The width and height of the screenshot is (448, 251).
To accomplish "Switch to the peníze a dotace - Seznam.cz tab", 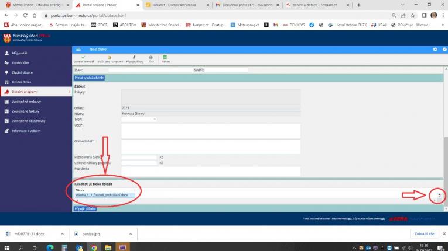I will point(317,5).
